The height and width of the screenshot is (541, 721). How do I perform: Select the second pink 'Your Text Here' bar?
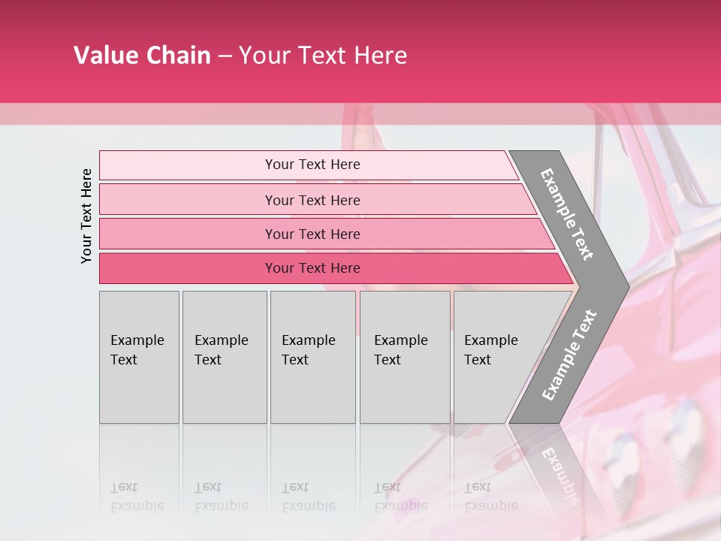pos(312,200)
